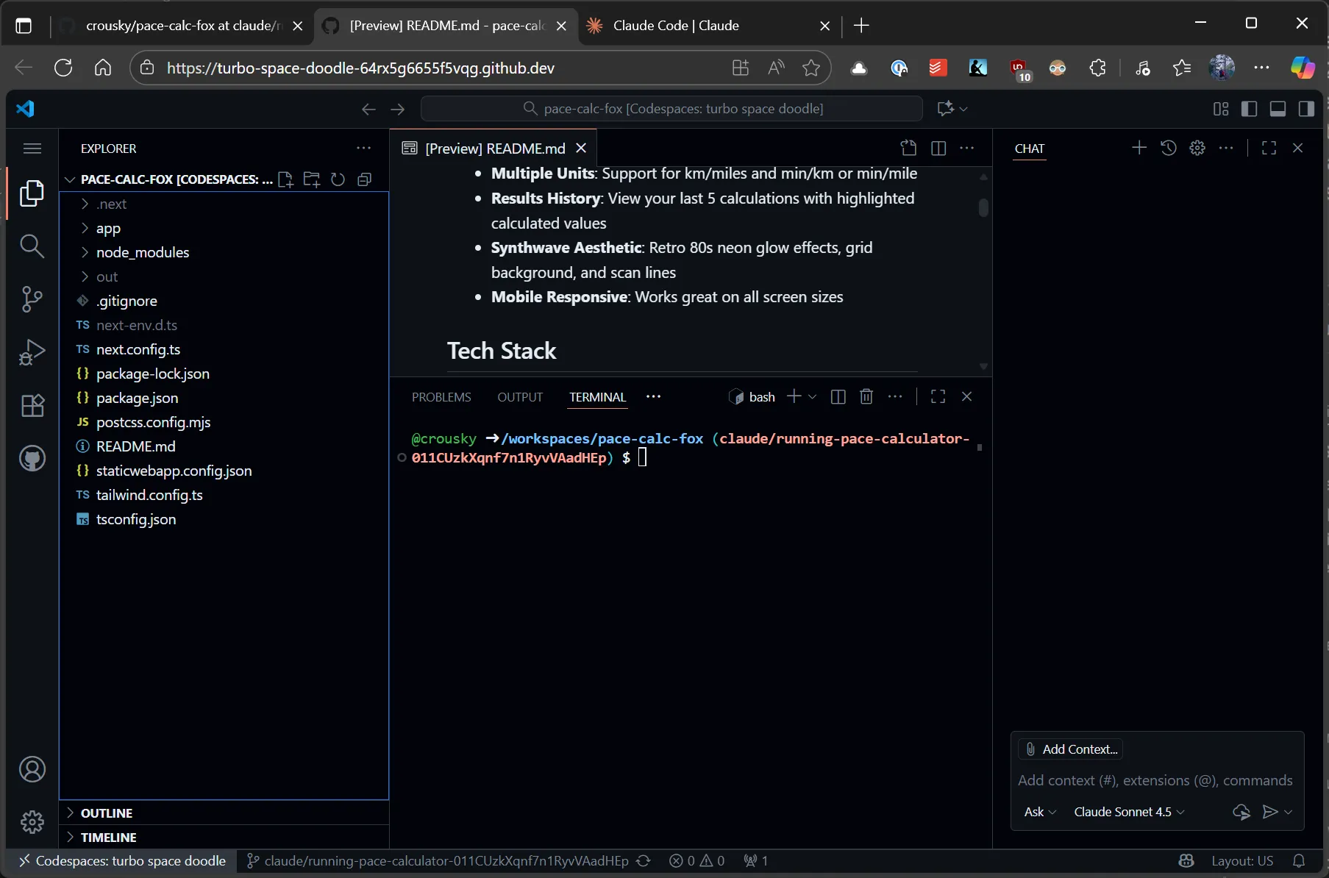The image size is (1329, 878).
Task: Start a new chat with the plus icon
Action: [x=1139, y=148]
